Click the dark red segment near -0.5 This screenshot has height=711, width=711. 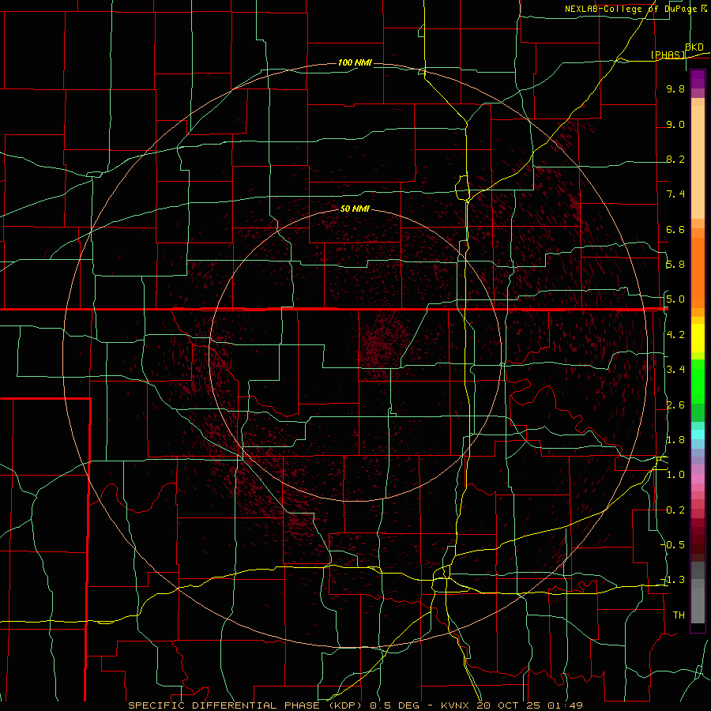(x=698, y=544)
